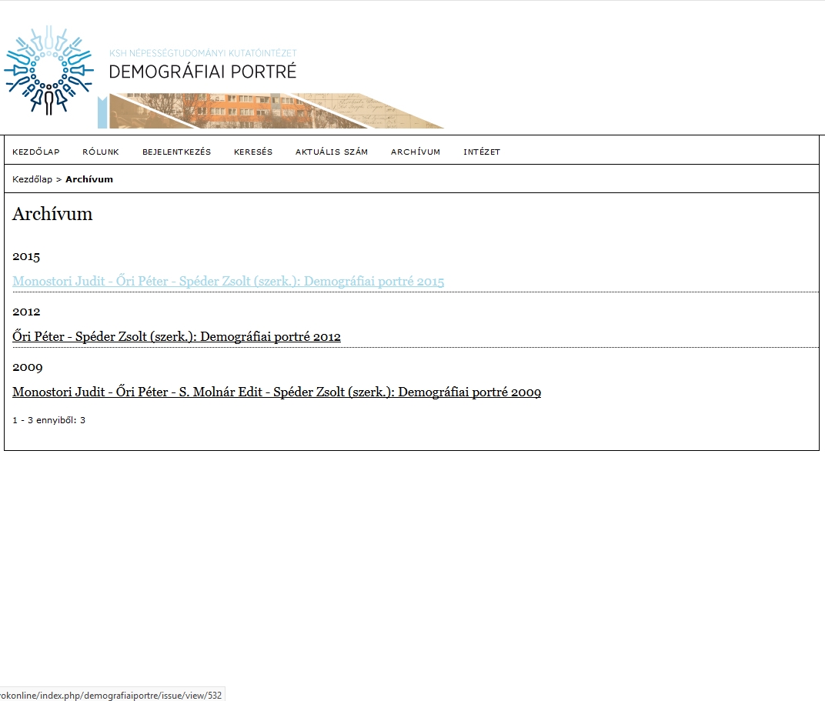Open the Demográfiai portré 2012 issue link
Image resolution: width=825 pixels, height=701 pixels.
tap(176, 336)
